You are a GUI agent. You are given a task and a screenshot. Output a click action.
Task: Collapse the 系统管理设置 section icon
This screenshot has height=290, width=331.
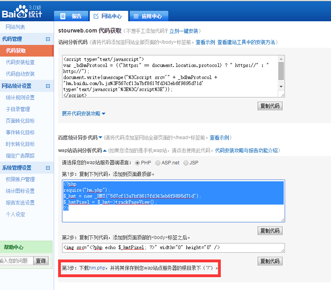tap(47, 168)
